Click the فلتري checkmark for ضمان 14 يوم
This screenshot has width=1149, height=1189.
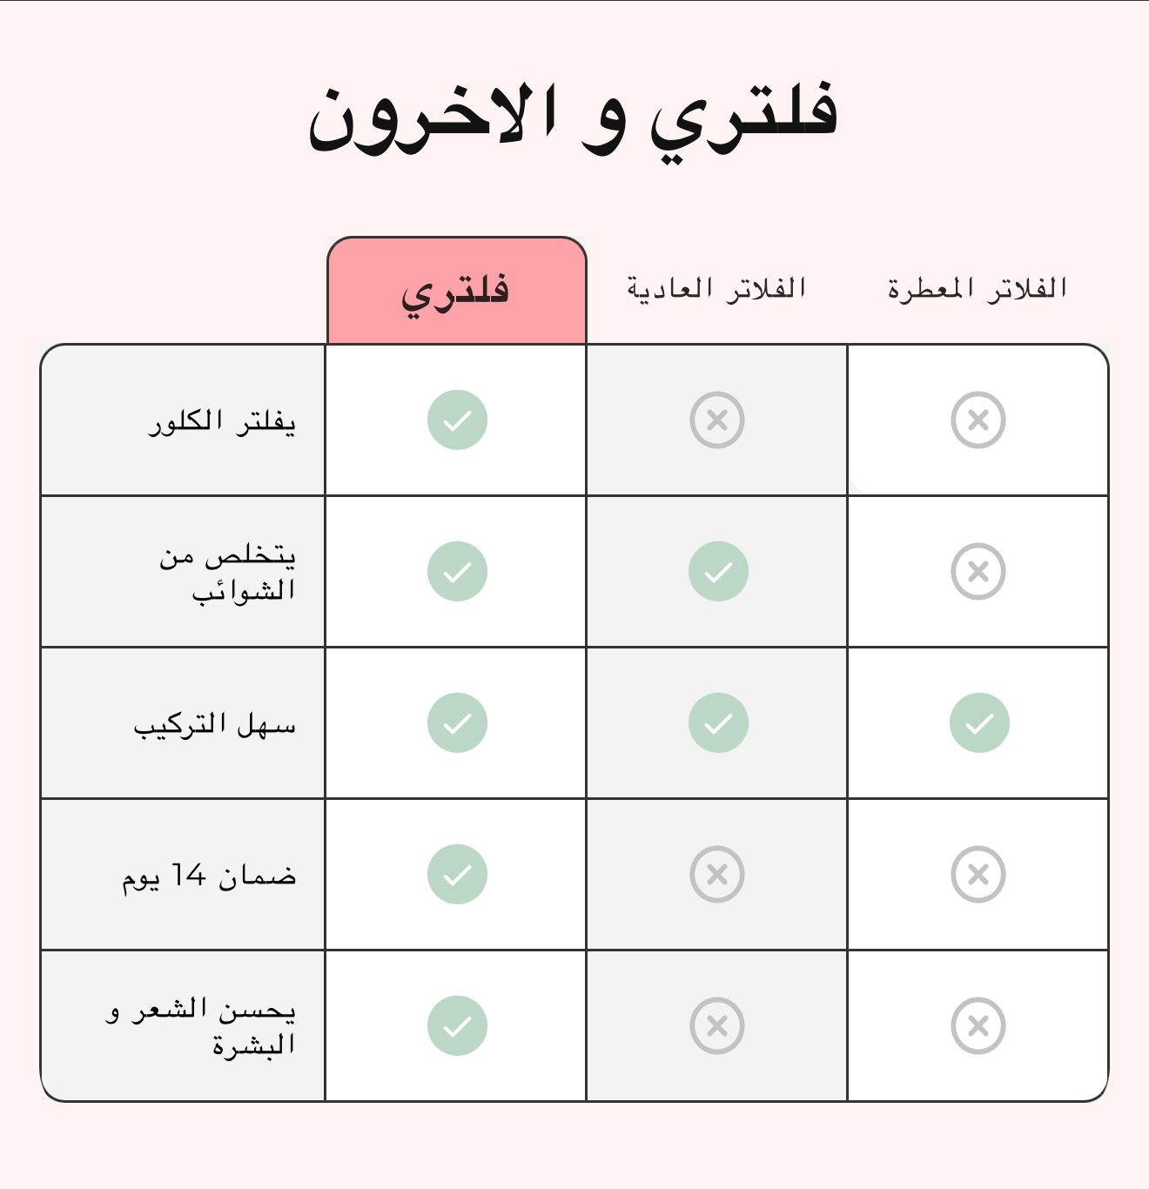[457, 874]
